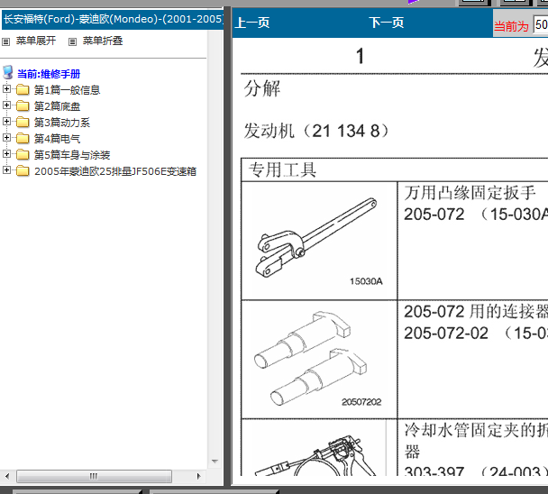Screen dimensions: 548x494
Task: Select 2005年蒙迪欧25排量JF506E变速箱 item
Action: (x=115, y=171)
